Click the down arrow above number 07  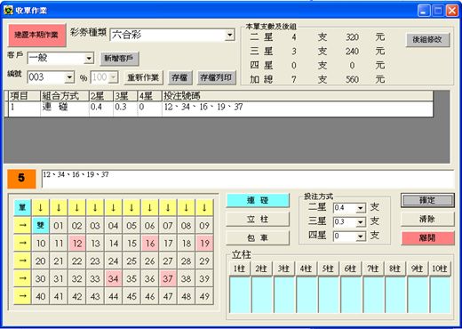tap(168, 207)
